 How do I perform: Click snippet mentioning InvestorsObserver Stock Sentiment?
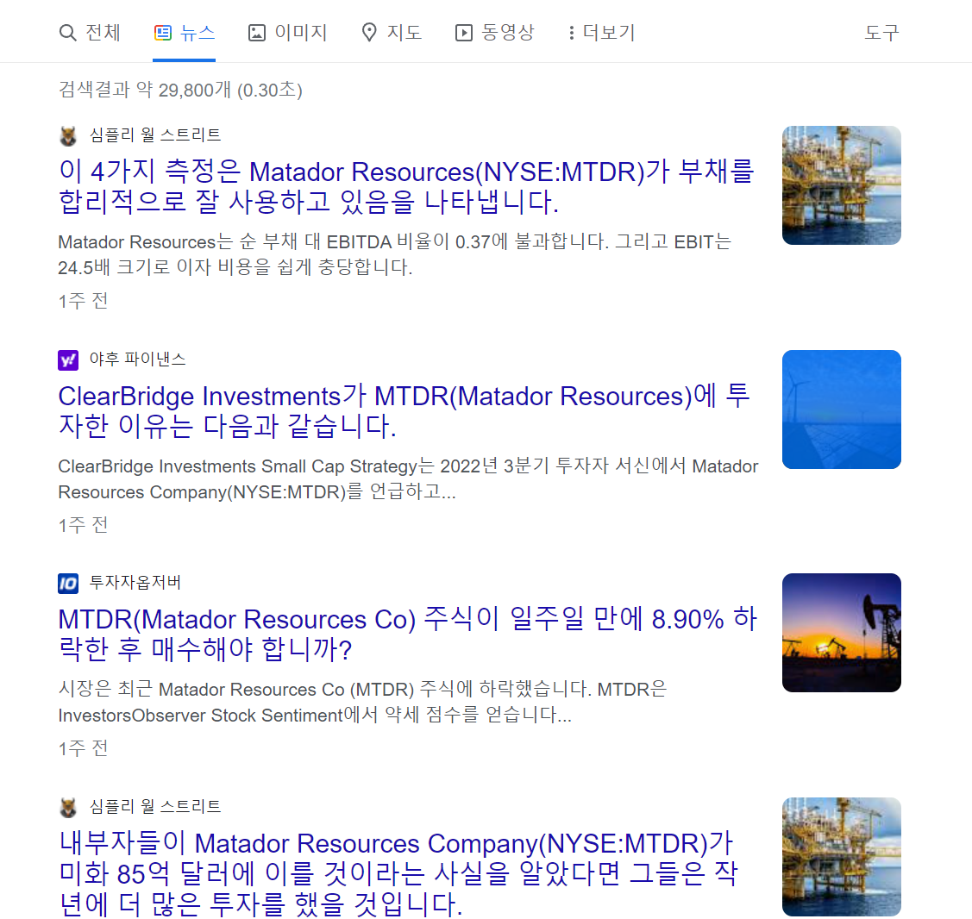[362, 702]
